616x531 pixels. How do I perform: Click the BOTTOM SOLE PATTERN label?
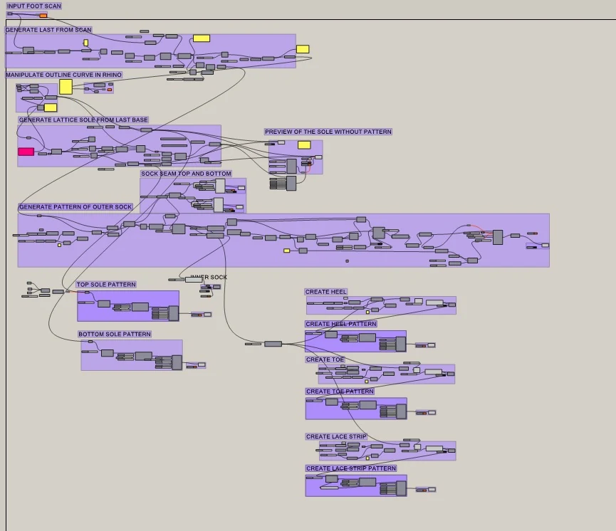(115, 335)
